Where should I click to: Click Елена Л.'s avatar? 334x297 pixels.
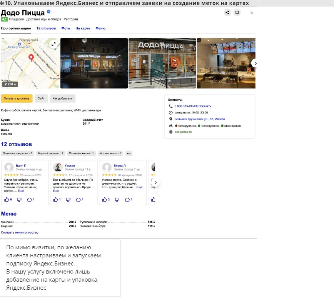[x=107, y=167]
